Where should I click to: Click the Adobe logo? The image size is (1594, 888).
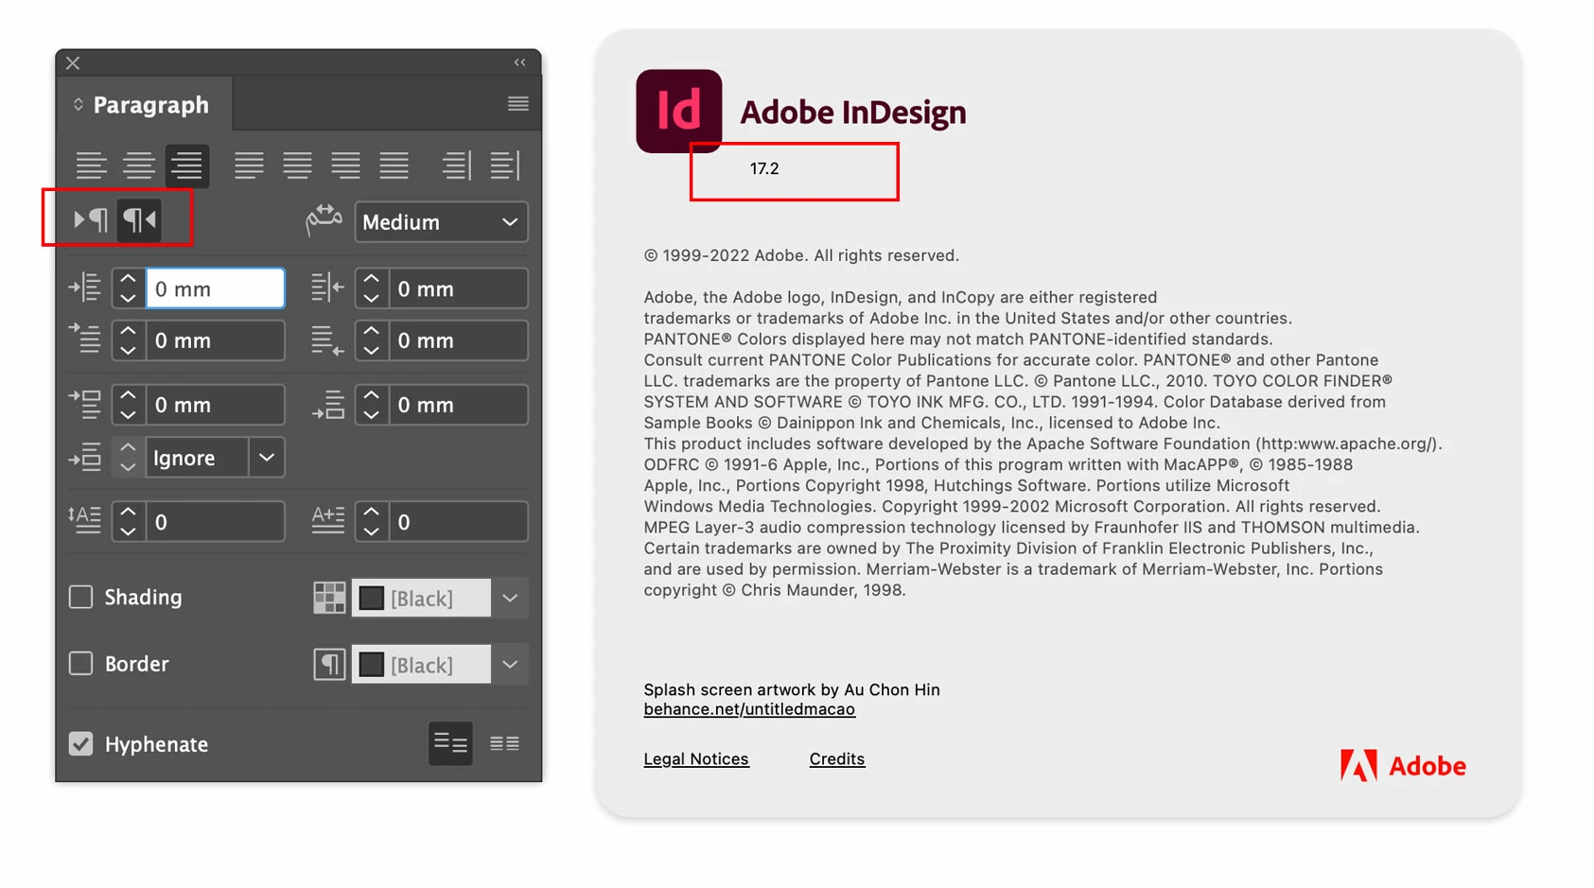pos(1403,765)
